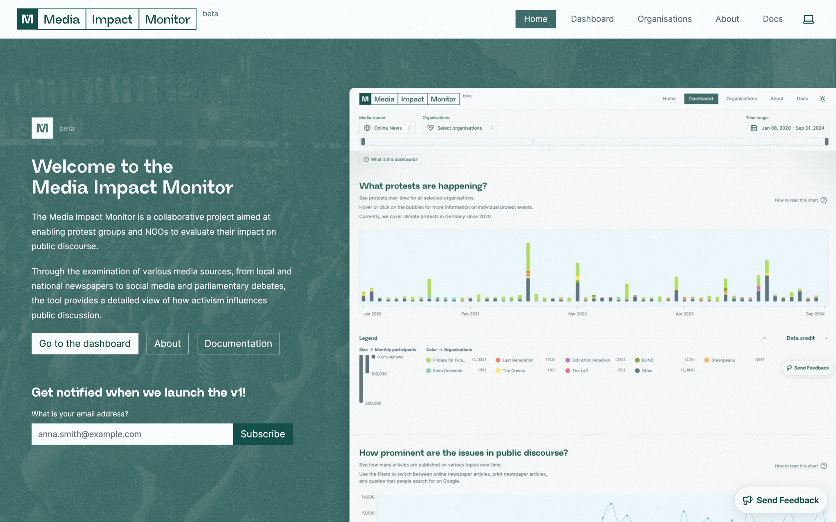Click left handle of time range slider
Image resolution: width=836 pixels, height=522 pixels.
pos(363,142)
